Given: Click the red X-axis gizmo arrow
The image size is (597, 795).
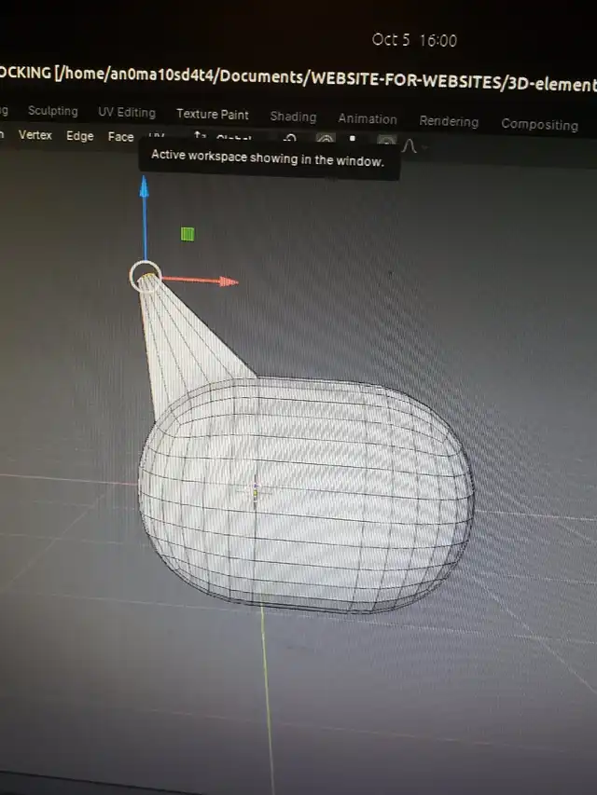Looking at the screenshot, I should 224,281.
